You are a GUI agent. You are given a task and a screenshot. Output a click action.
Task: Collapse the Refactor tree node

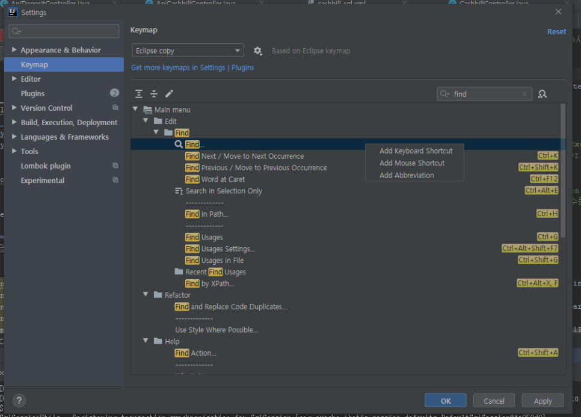[146, 294]
